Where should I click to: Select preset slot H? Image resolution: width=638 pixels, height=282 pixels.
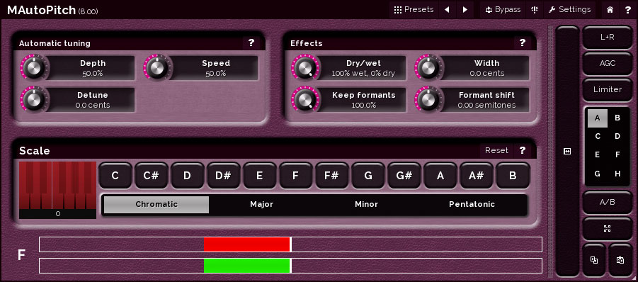(617, 174)
